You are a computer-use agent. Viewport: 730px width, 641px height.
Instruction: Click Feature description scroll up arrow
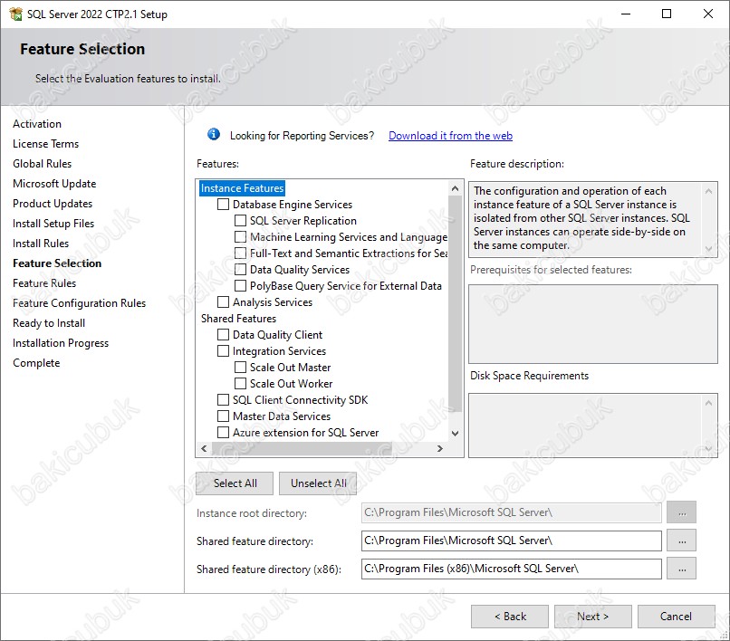point(708,191)
